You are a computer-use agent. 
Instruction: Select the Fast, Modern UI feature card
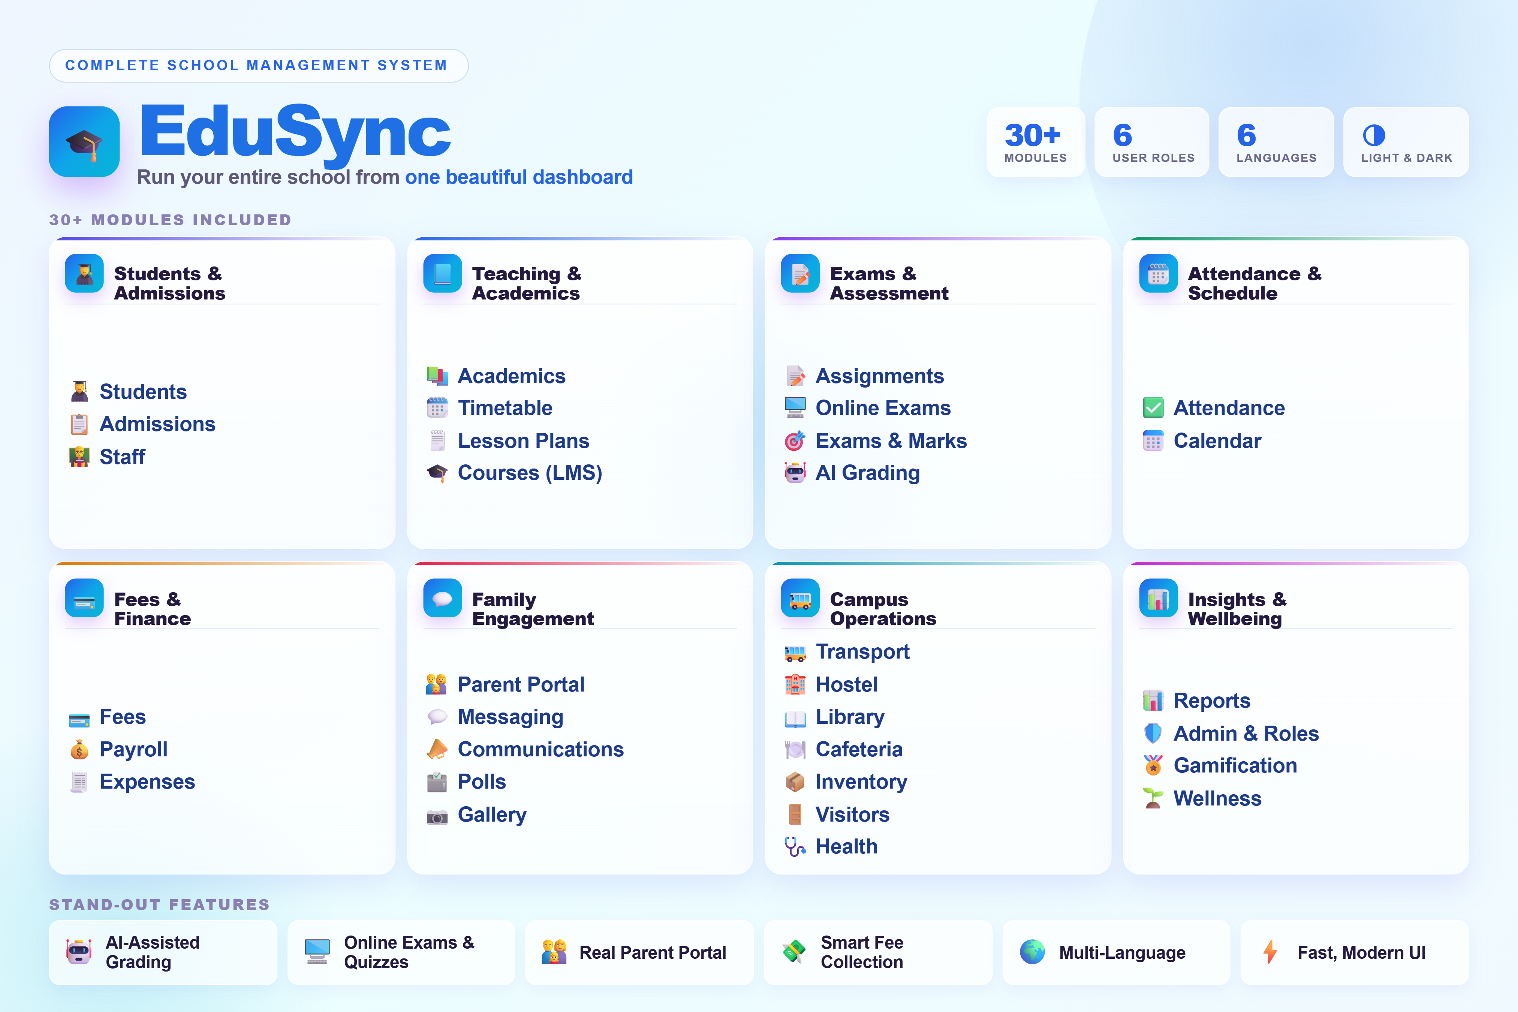coord(1355,953)
